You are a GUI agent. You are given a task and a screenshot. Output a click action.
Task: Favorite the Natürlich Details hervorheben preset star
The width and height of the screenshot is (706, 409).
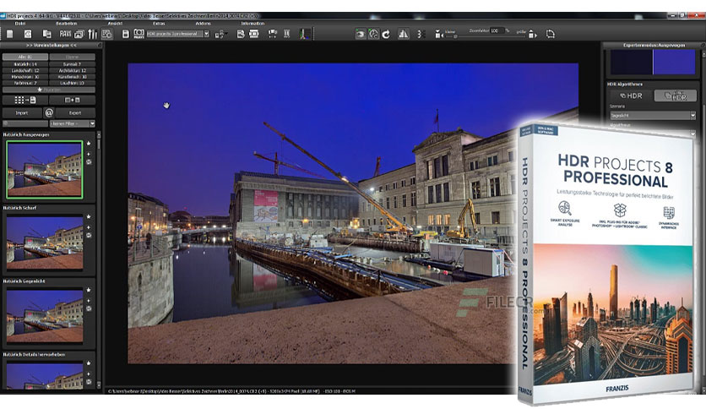pyautogui.click(x=89, y=363)
